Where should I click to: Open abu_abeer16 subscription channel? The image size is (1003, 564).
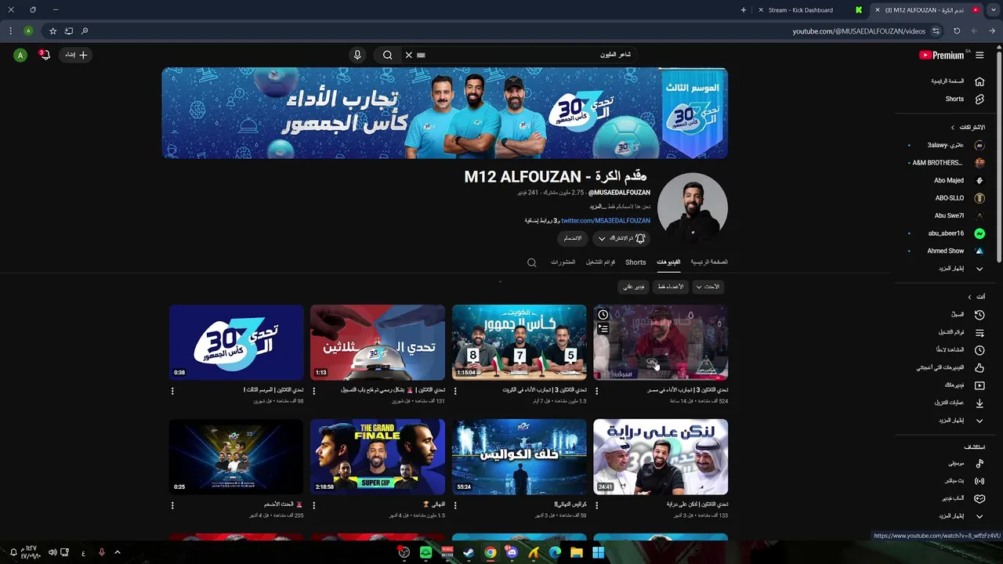pos(955,233)
